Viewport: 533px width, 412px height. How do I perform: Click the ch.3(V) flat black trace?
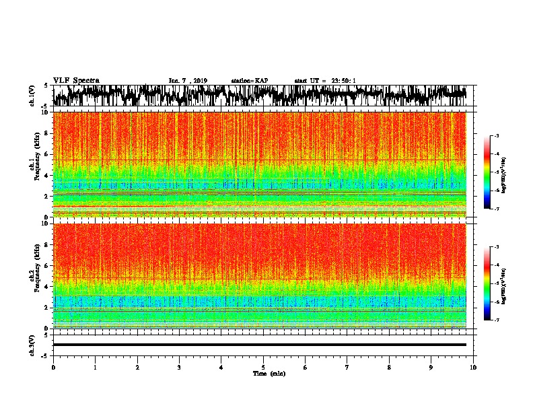260,345
